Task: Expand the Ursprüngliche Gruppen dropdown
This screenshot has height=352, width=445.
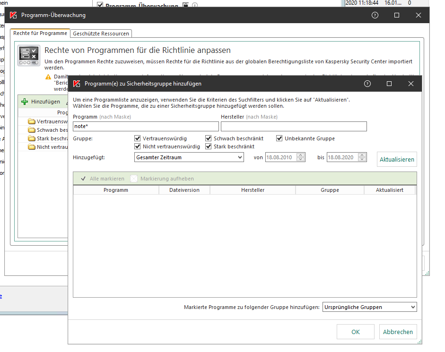Action: [369, 307]
